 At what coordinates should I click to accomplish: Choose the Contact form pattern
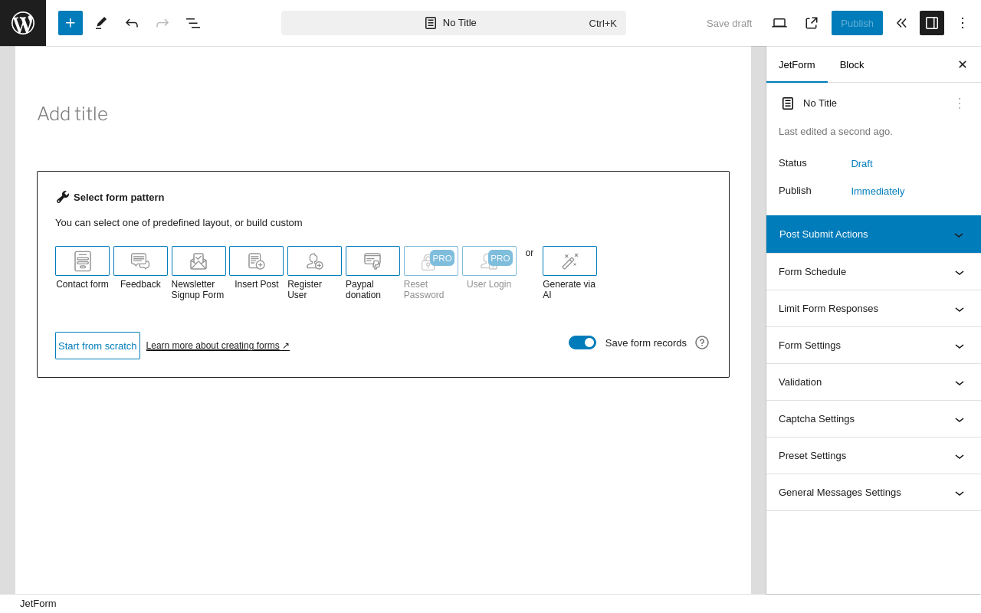click(x=83, y=261)
